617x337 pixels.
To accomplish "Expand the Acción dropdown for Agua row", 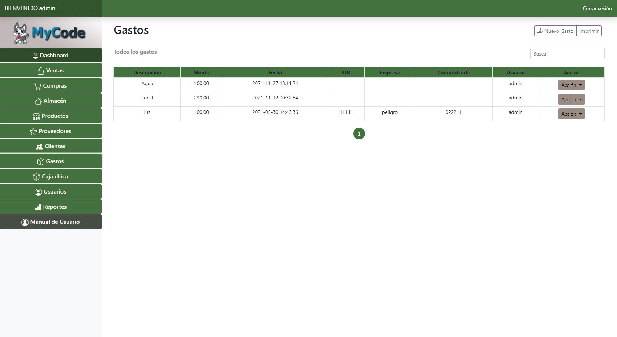I will (571, 85).
